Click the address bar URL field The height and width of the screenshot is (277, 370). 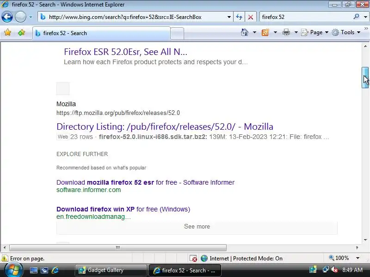135,17
